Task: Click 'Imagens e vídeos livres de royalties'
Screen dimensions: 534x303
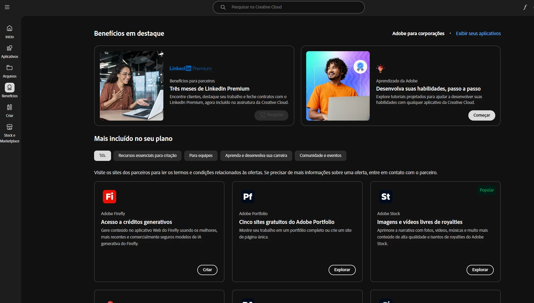Action: (x=420, y=222)
